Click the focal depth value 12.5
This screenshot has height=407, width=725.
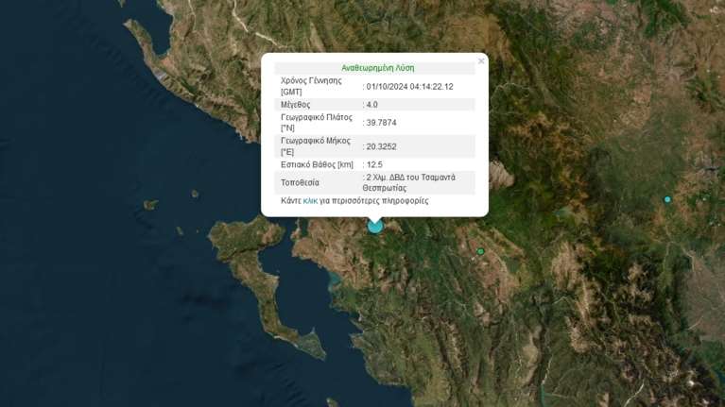click(373, 164)
